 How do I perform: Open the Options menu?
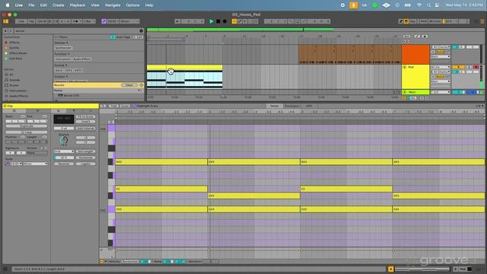tap(132, 5)
